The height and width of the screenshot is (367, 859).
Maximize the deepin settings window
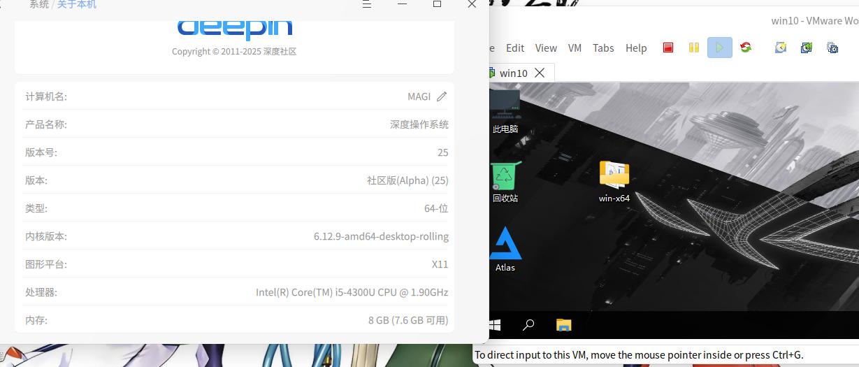coord(437,3)
